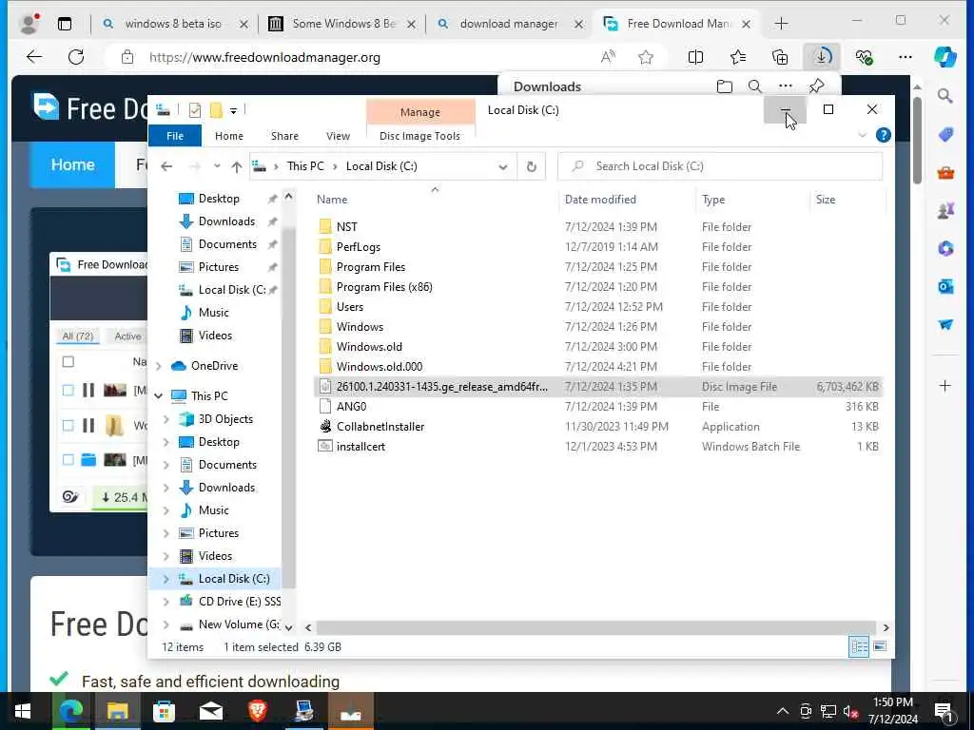This screenshot has width=974, height=730.
Task: Click horizontal scrollbar in file list
Action: (x=595, y=627)
